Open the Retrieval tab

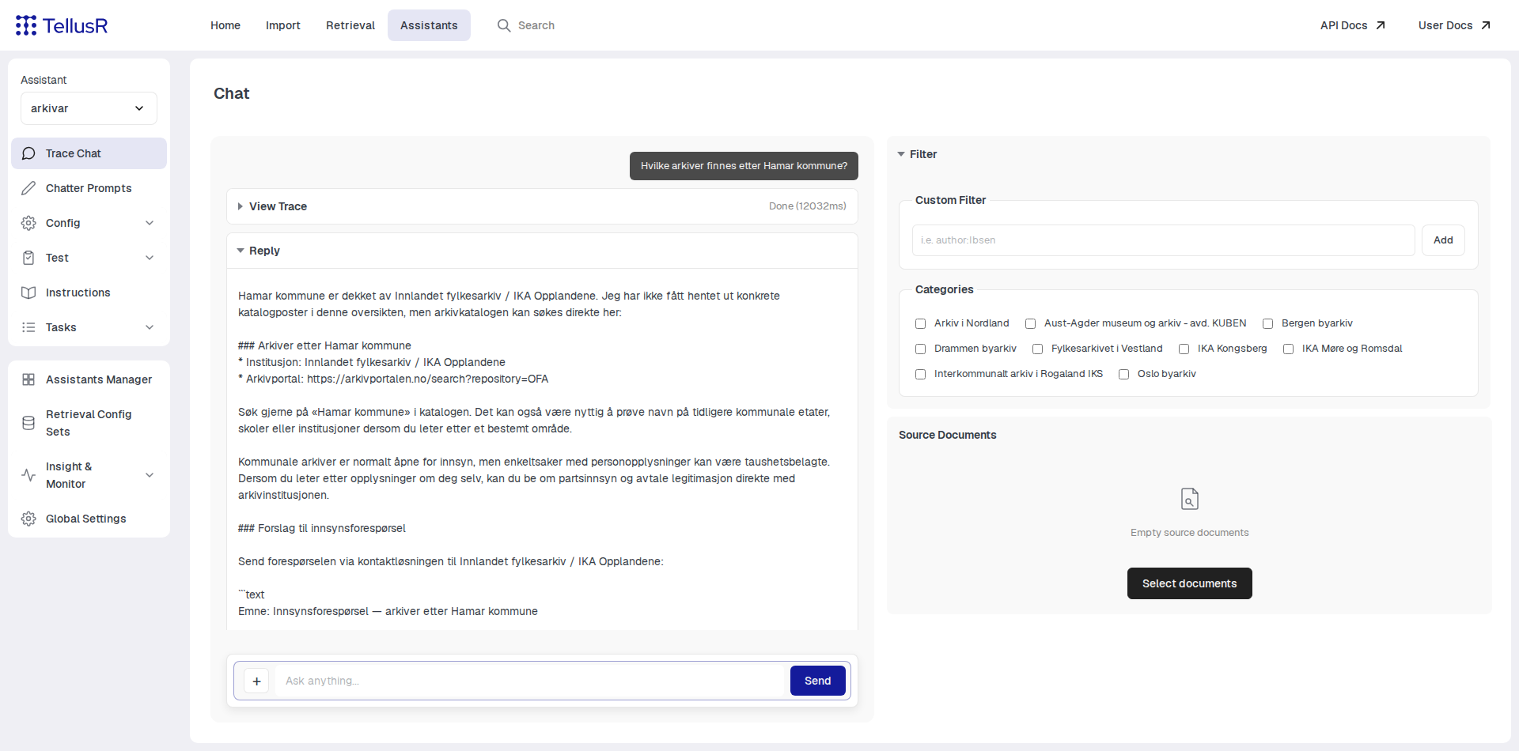click(350, 25)
